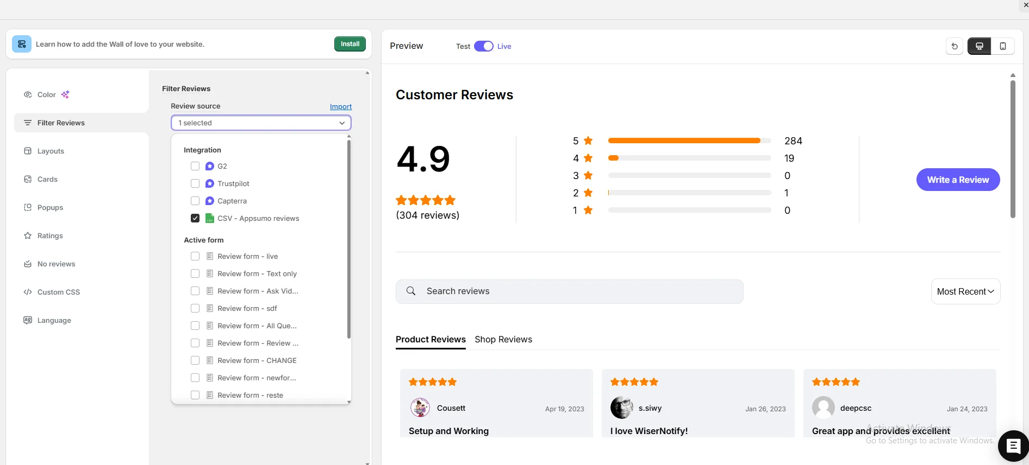This screenshot has width=1029, height=465.
Task: Check the Trustpilot checkbox
Action: pyautogui.click(x=195, y=183)
